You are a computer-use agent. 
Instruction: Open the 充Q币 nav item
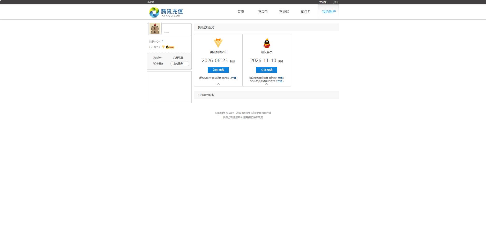[263, 12]
